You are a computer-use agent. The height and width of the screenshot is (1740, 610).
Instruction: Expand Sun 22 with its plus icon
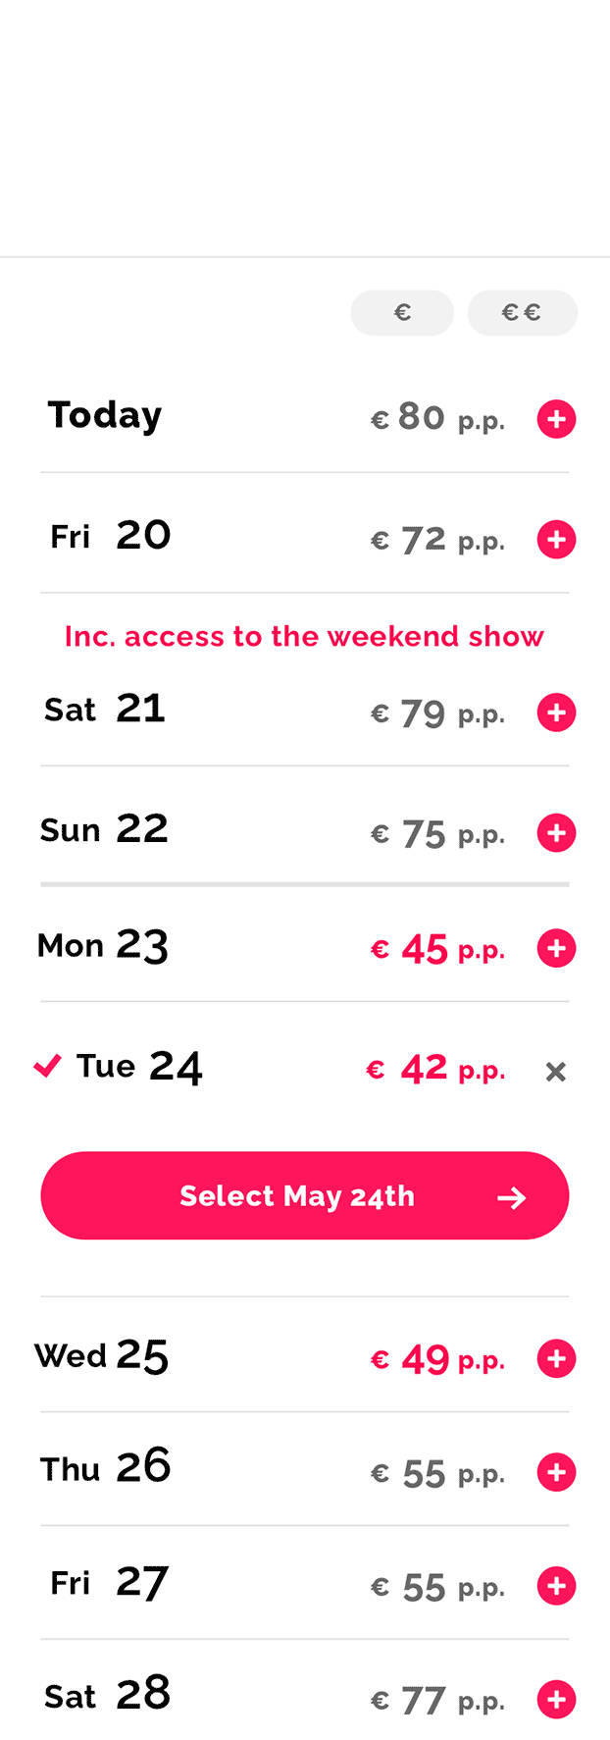tap(556, 833)
